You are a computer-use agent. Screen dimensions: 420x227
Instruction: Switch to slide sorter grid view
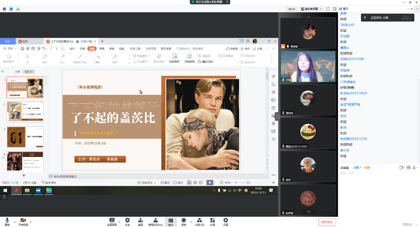tap(195, 183)
